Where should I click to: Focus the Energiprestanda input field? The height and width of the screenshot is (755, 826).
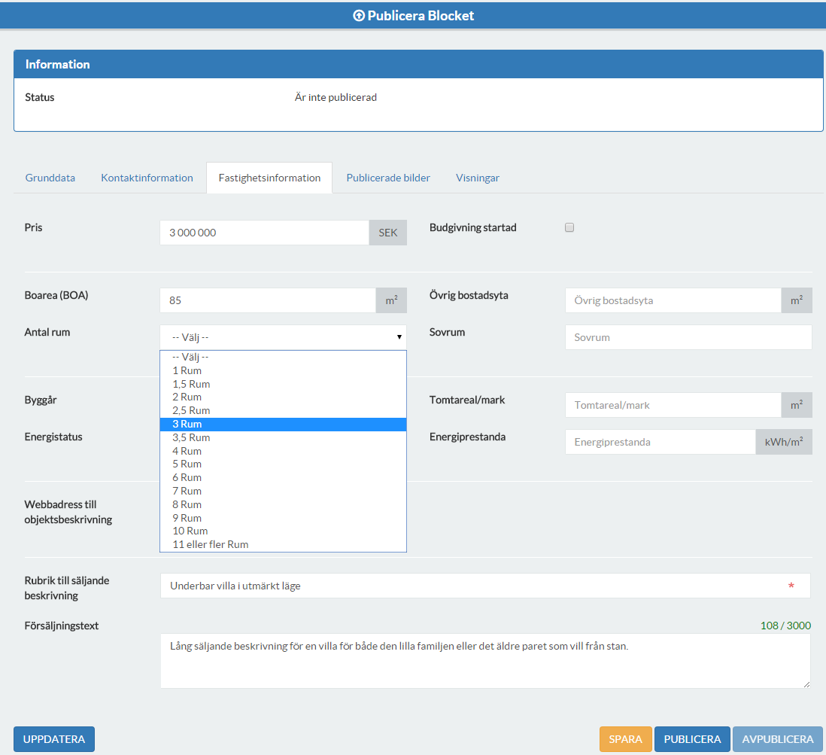(660, 442)
